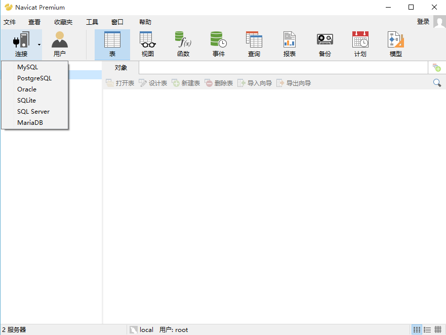Screen dimensions: 446x335
Task: Open the 报表 (Report) toolbar icon
Action: tap(289, 44)
